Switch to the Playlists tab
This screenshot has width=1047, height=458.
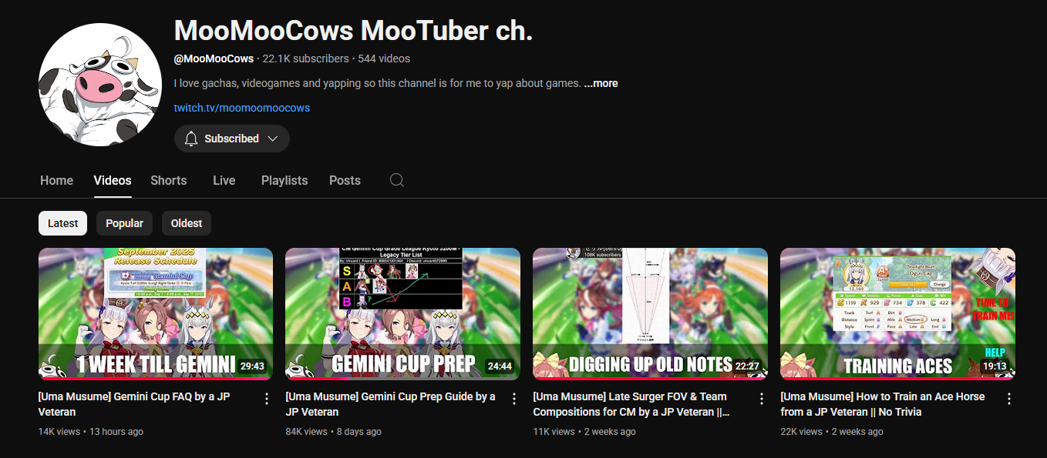(x=284, y=180)
